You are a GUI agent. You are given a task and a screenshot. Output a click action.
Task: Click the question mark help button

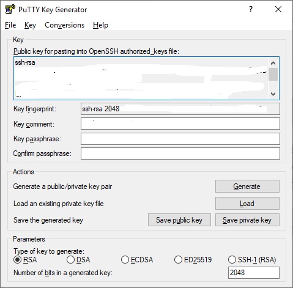pyautogui.click(x=251, y=9)
